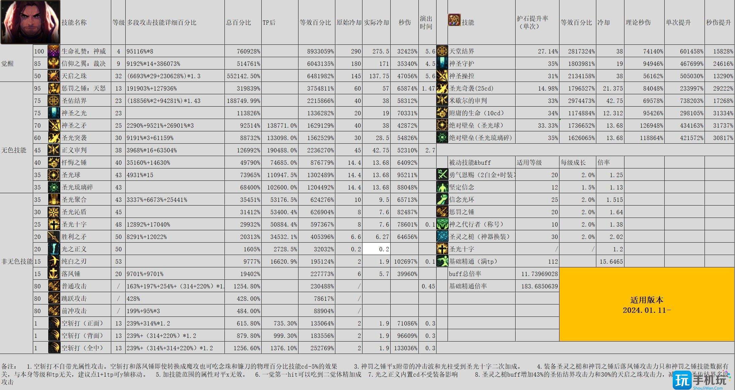Click the 惩罚之锤：天怒 skill icon
The image size is (735, 390).
click(54, 88)
